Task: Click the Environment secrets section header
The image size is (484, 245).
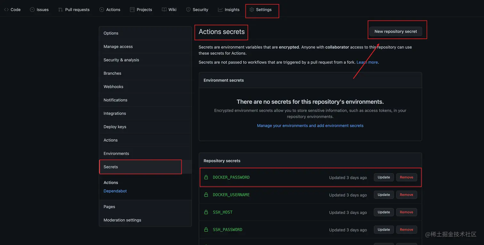Action: pos(224,80)
